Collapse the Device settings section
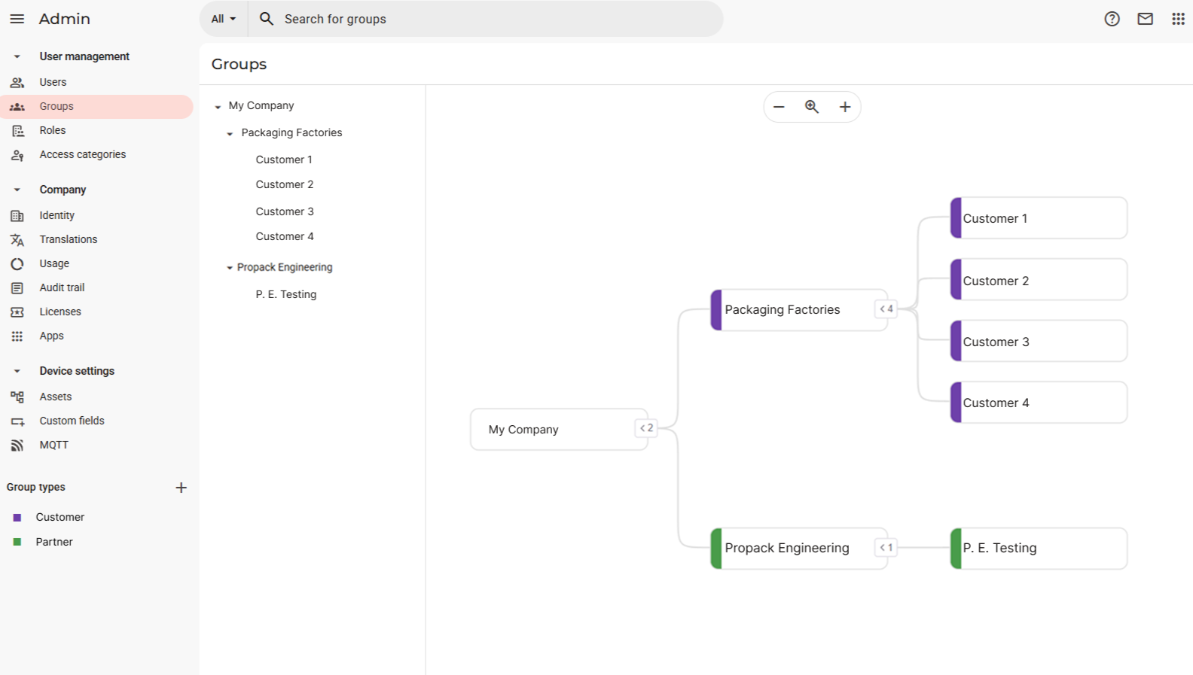Image resolution: width=1193 pixels, height=675 pixels. 17,371
